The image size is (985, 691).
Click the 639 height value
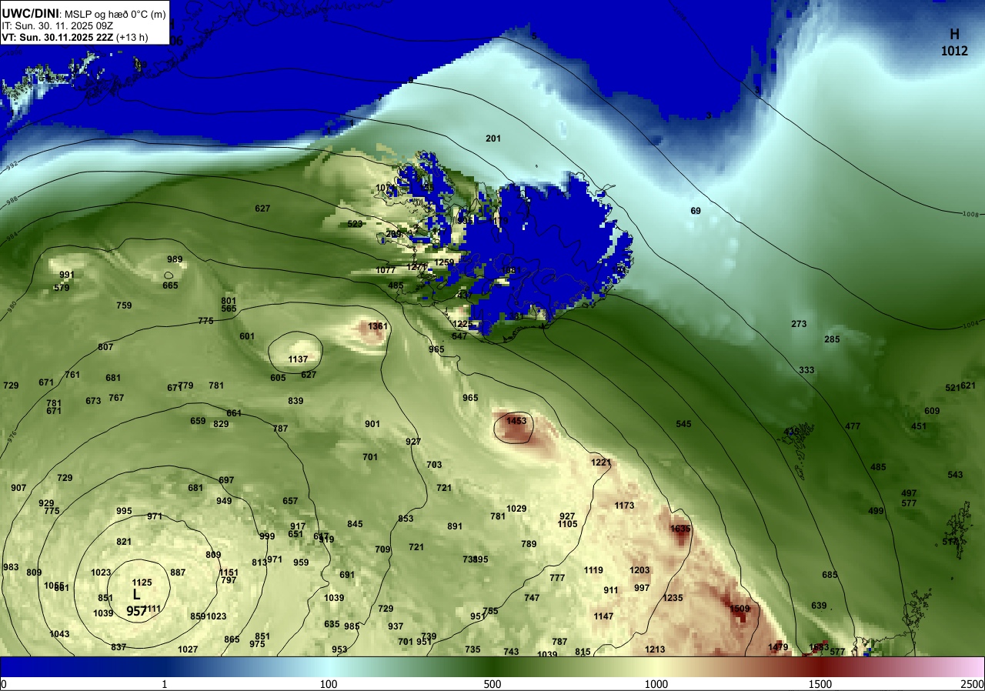coord(819,606)
